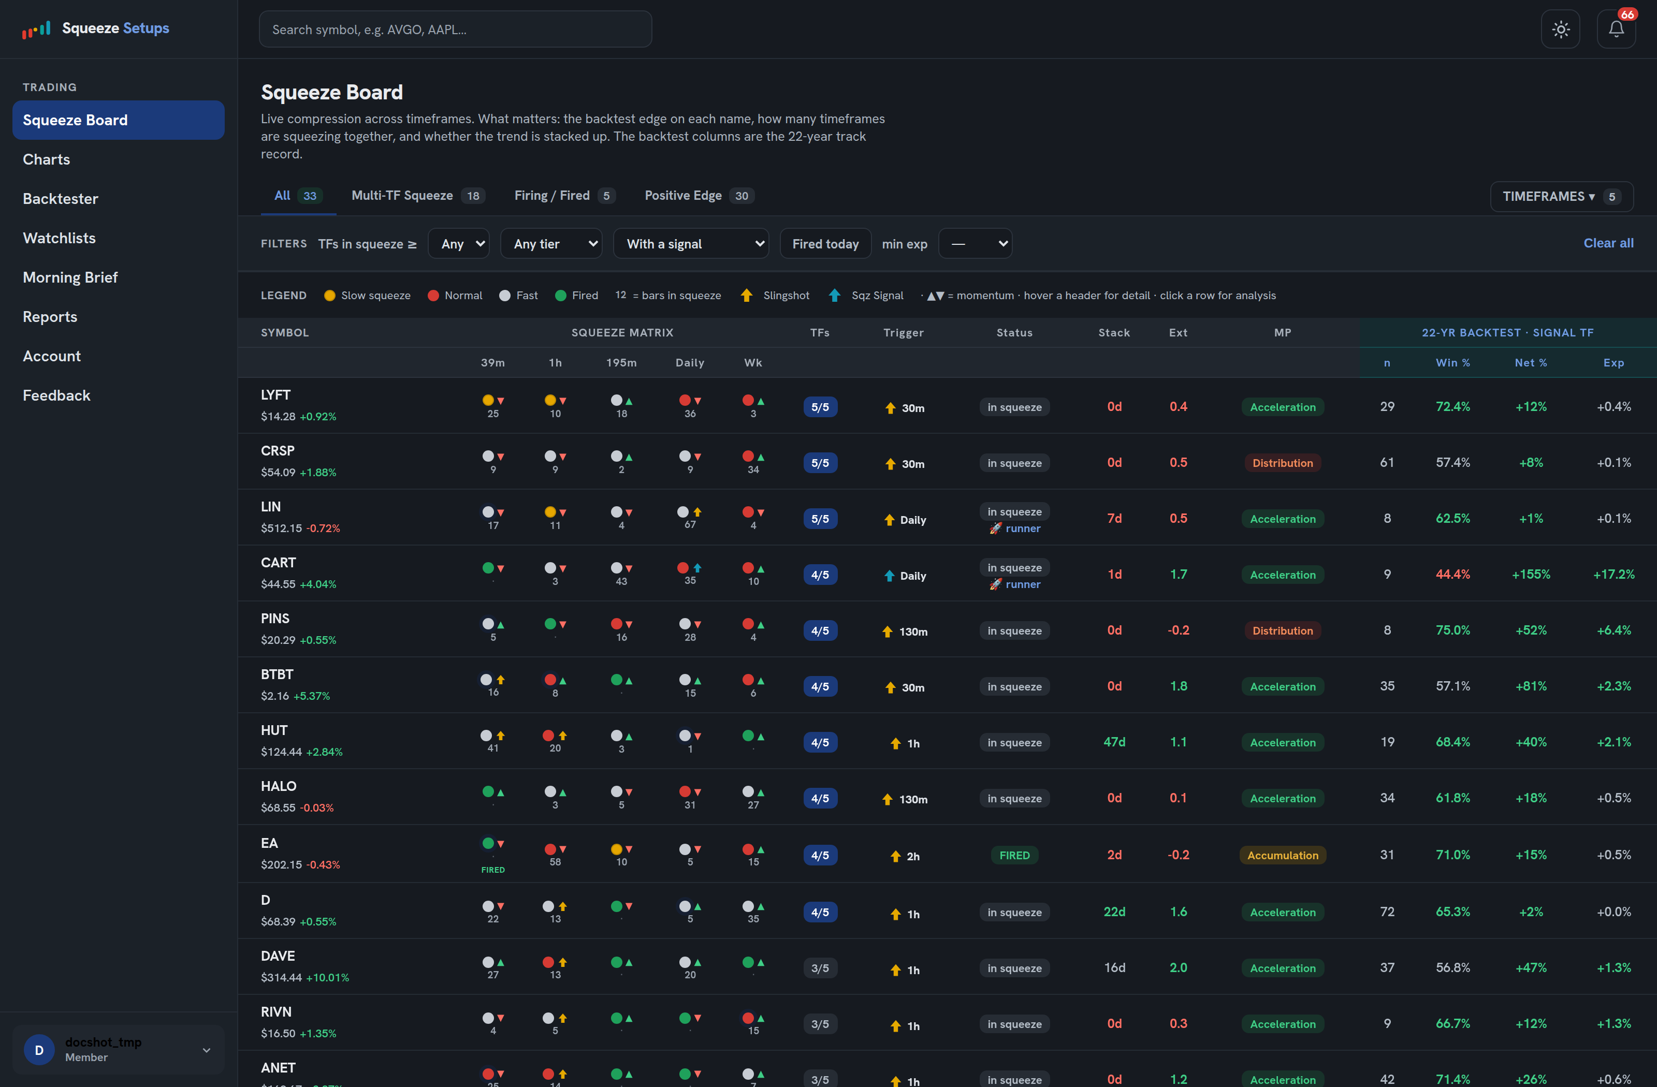Click the Fired green legend dot
Screen dimensions: 1657x1087
click(x=560, y=296)
